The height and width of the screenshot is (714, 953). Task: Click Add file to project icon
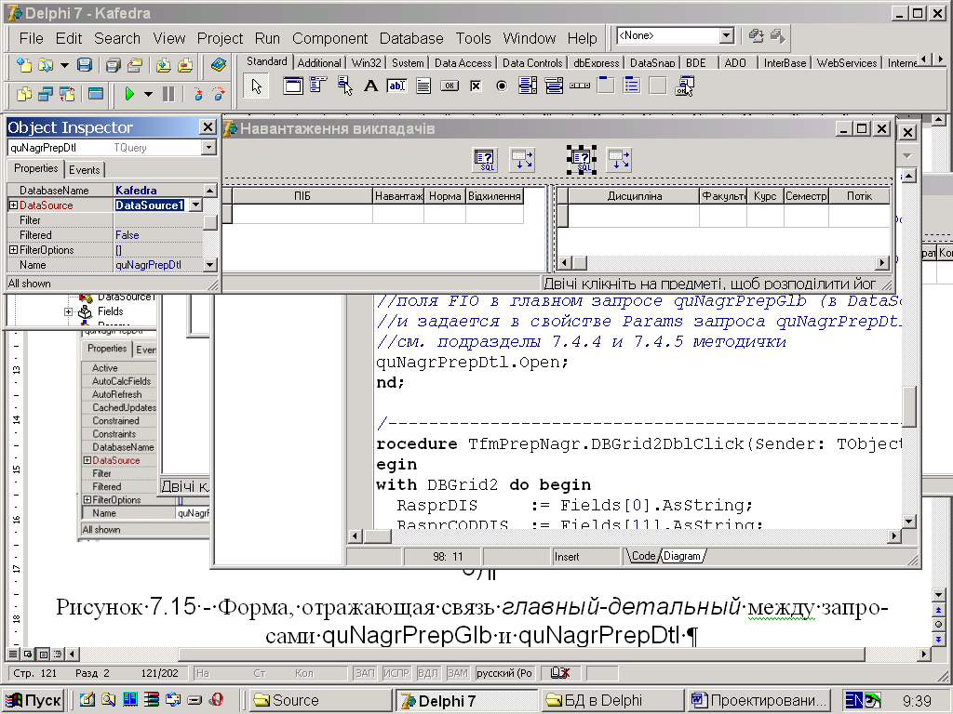point(163,64)
